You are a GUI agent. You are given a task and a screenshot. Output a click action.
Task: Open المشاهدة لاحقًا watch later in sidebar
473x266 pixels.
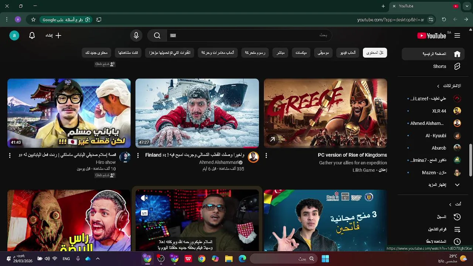(x=433, y=242)
